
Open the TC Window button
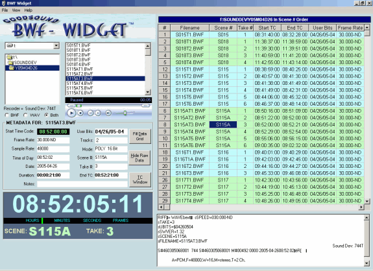pos(140,180)
